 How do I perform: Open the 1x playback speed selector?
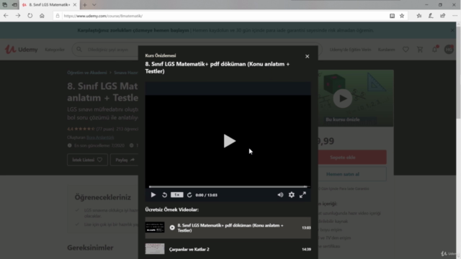[x=176, y=195]
